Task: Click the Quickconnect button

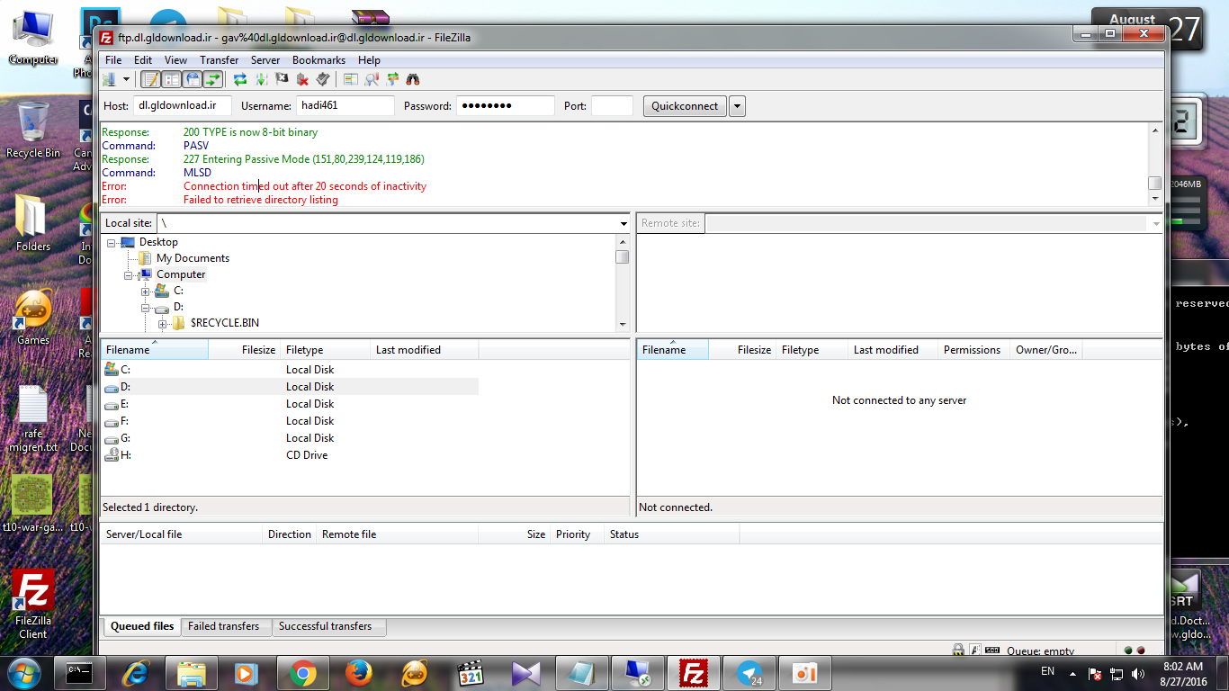Action: [685, 105]
